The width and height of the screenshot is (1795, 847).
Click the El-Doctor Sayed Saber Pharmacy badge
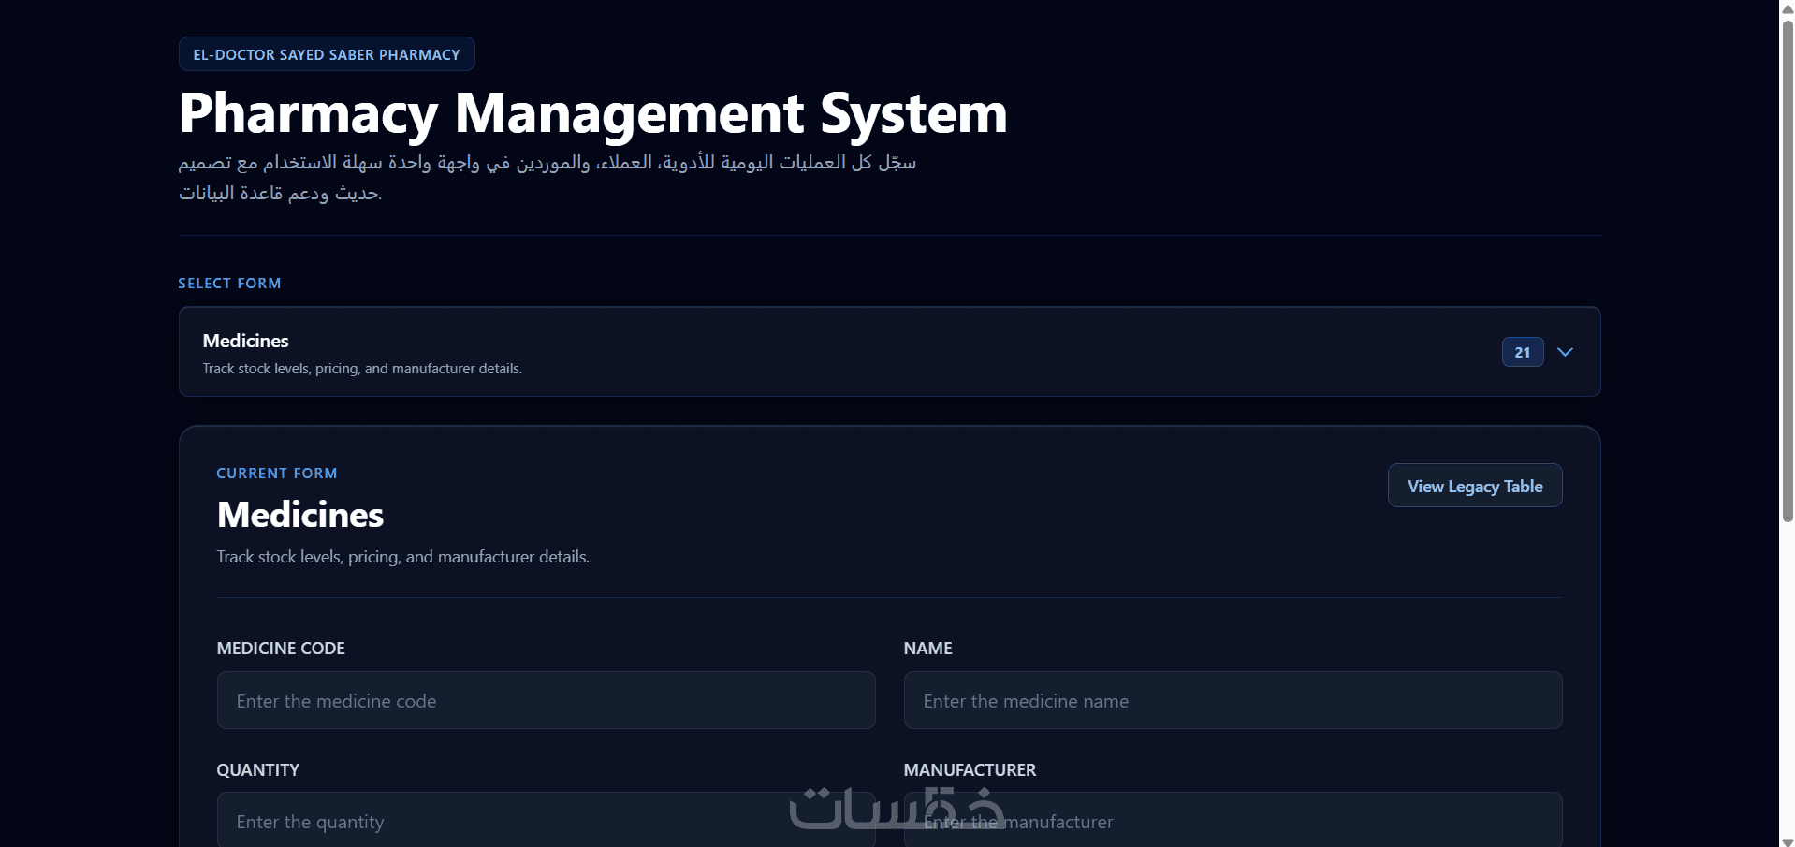pos(327,54)
